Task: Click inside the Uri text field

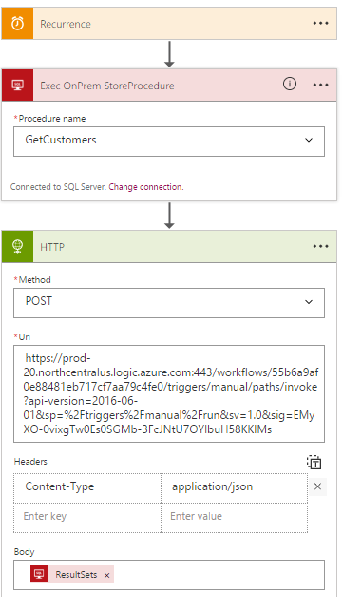Action: click(169, 393)
